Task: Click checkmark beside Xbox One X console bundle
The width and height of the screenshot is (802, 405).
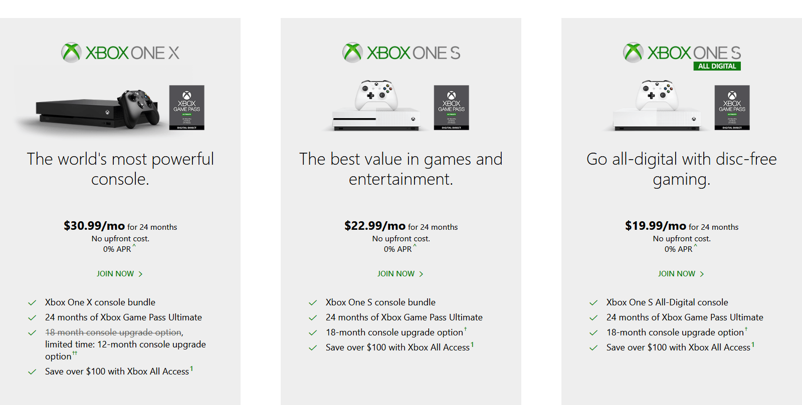Action: tap(32, 303)
